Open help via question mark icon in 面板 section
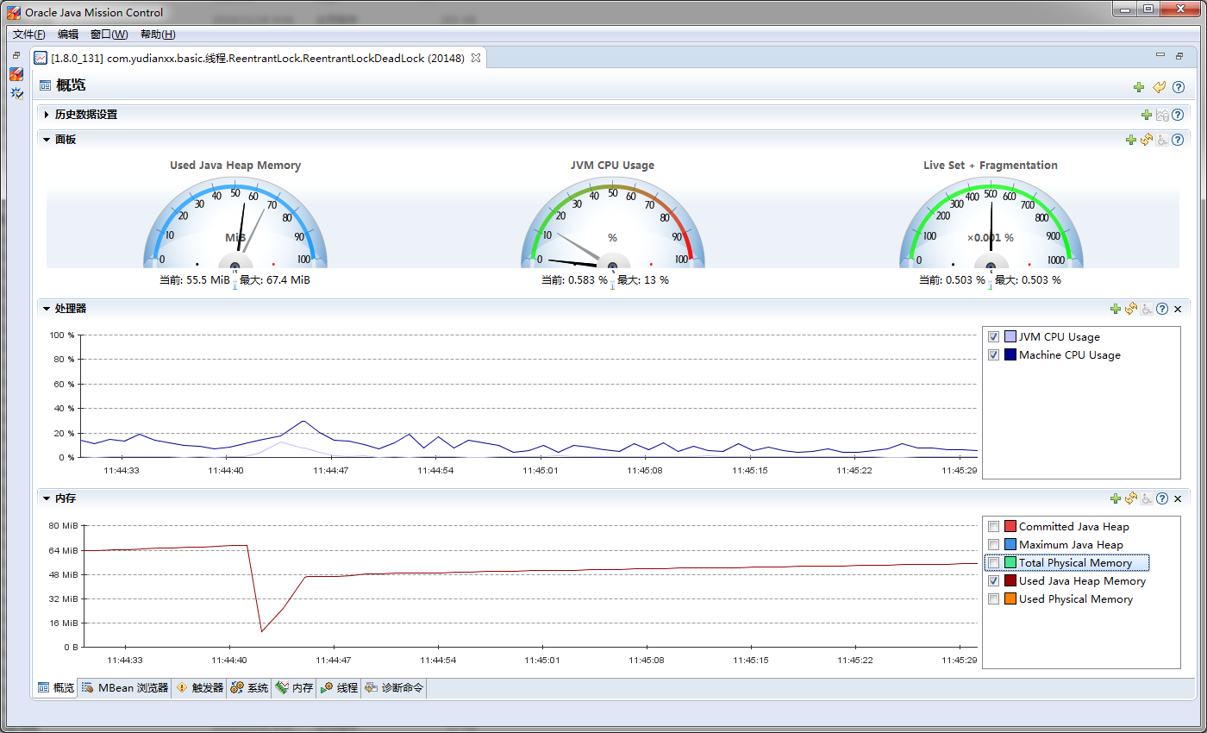This screenshot has width=1207, height=733. pyautogui.click(x=1178, y=140)
